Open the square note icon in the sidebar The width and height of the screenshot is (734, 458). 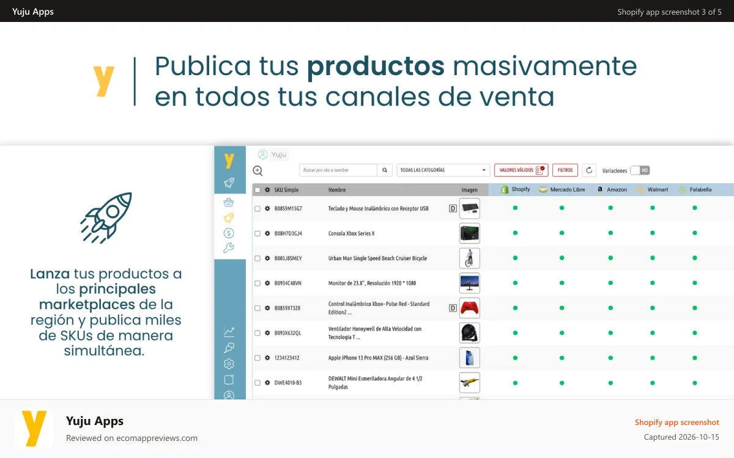(x=229, y=380)
